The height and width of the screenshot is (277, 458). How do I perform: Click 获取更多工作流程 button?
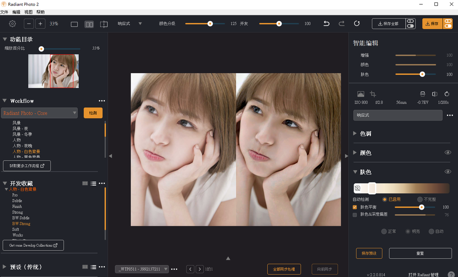click(x=27, y=166)
